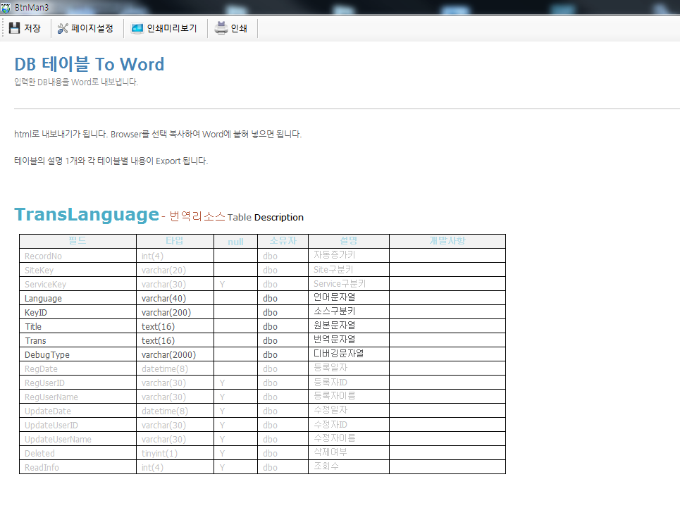
Task: Click the 인쇄 print label
Action: coord(239,28)
